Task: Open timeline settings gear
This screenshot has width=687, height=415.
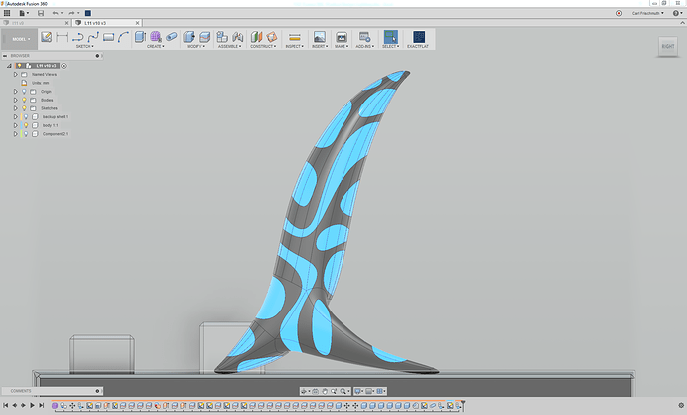Action: tap(681, 406)
